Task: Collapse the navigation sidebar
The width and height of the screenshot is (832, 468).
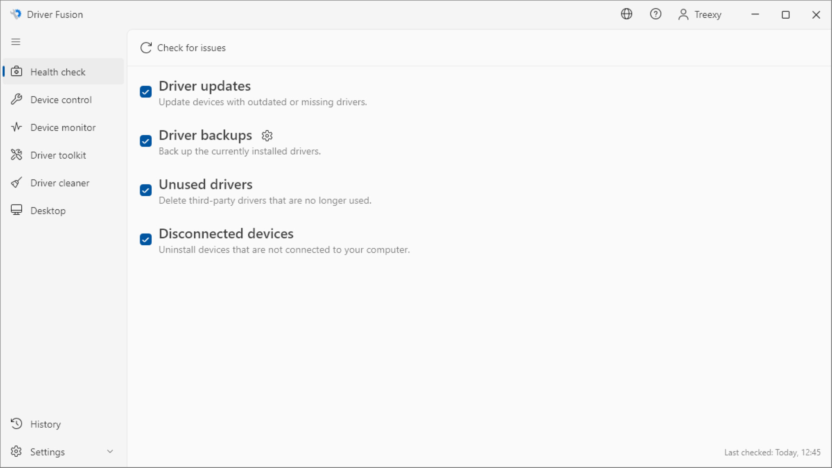Action: pyautogui.click(x=16, y=42)
